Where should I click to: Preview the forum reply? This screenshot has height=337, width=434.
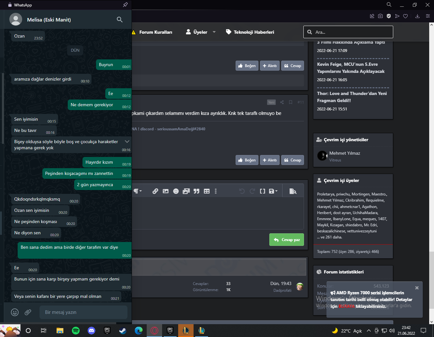[293, 191]
